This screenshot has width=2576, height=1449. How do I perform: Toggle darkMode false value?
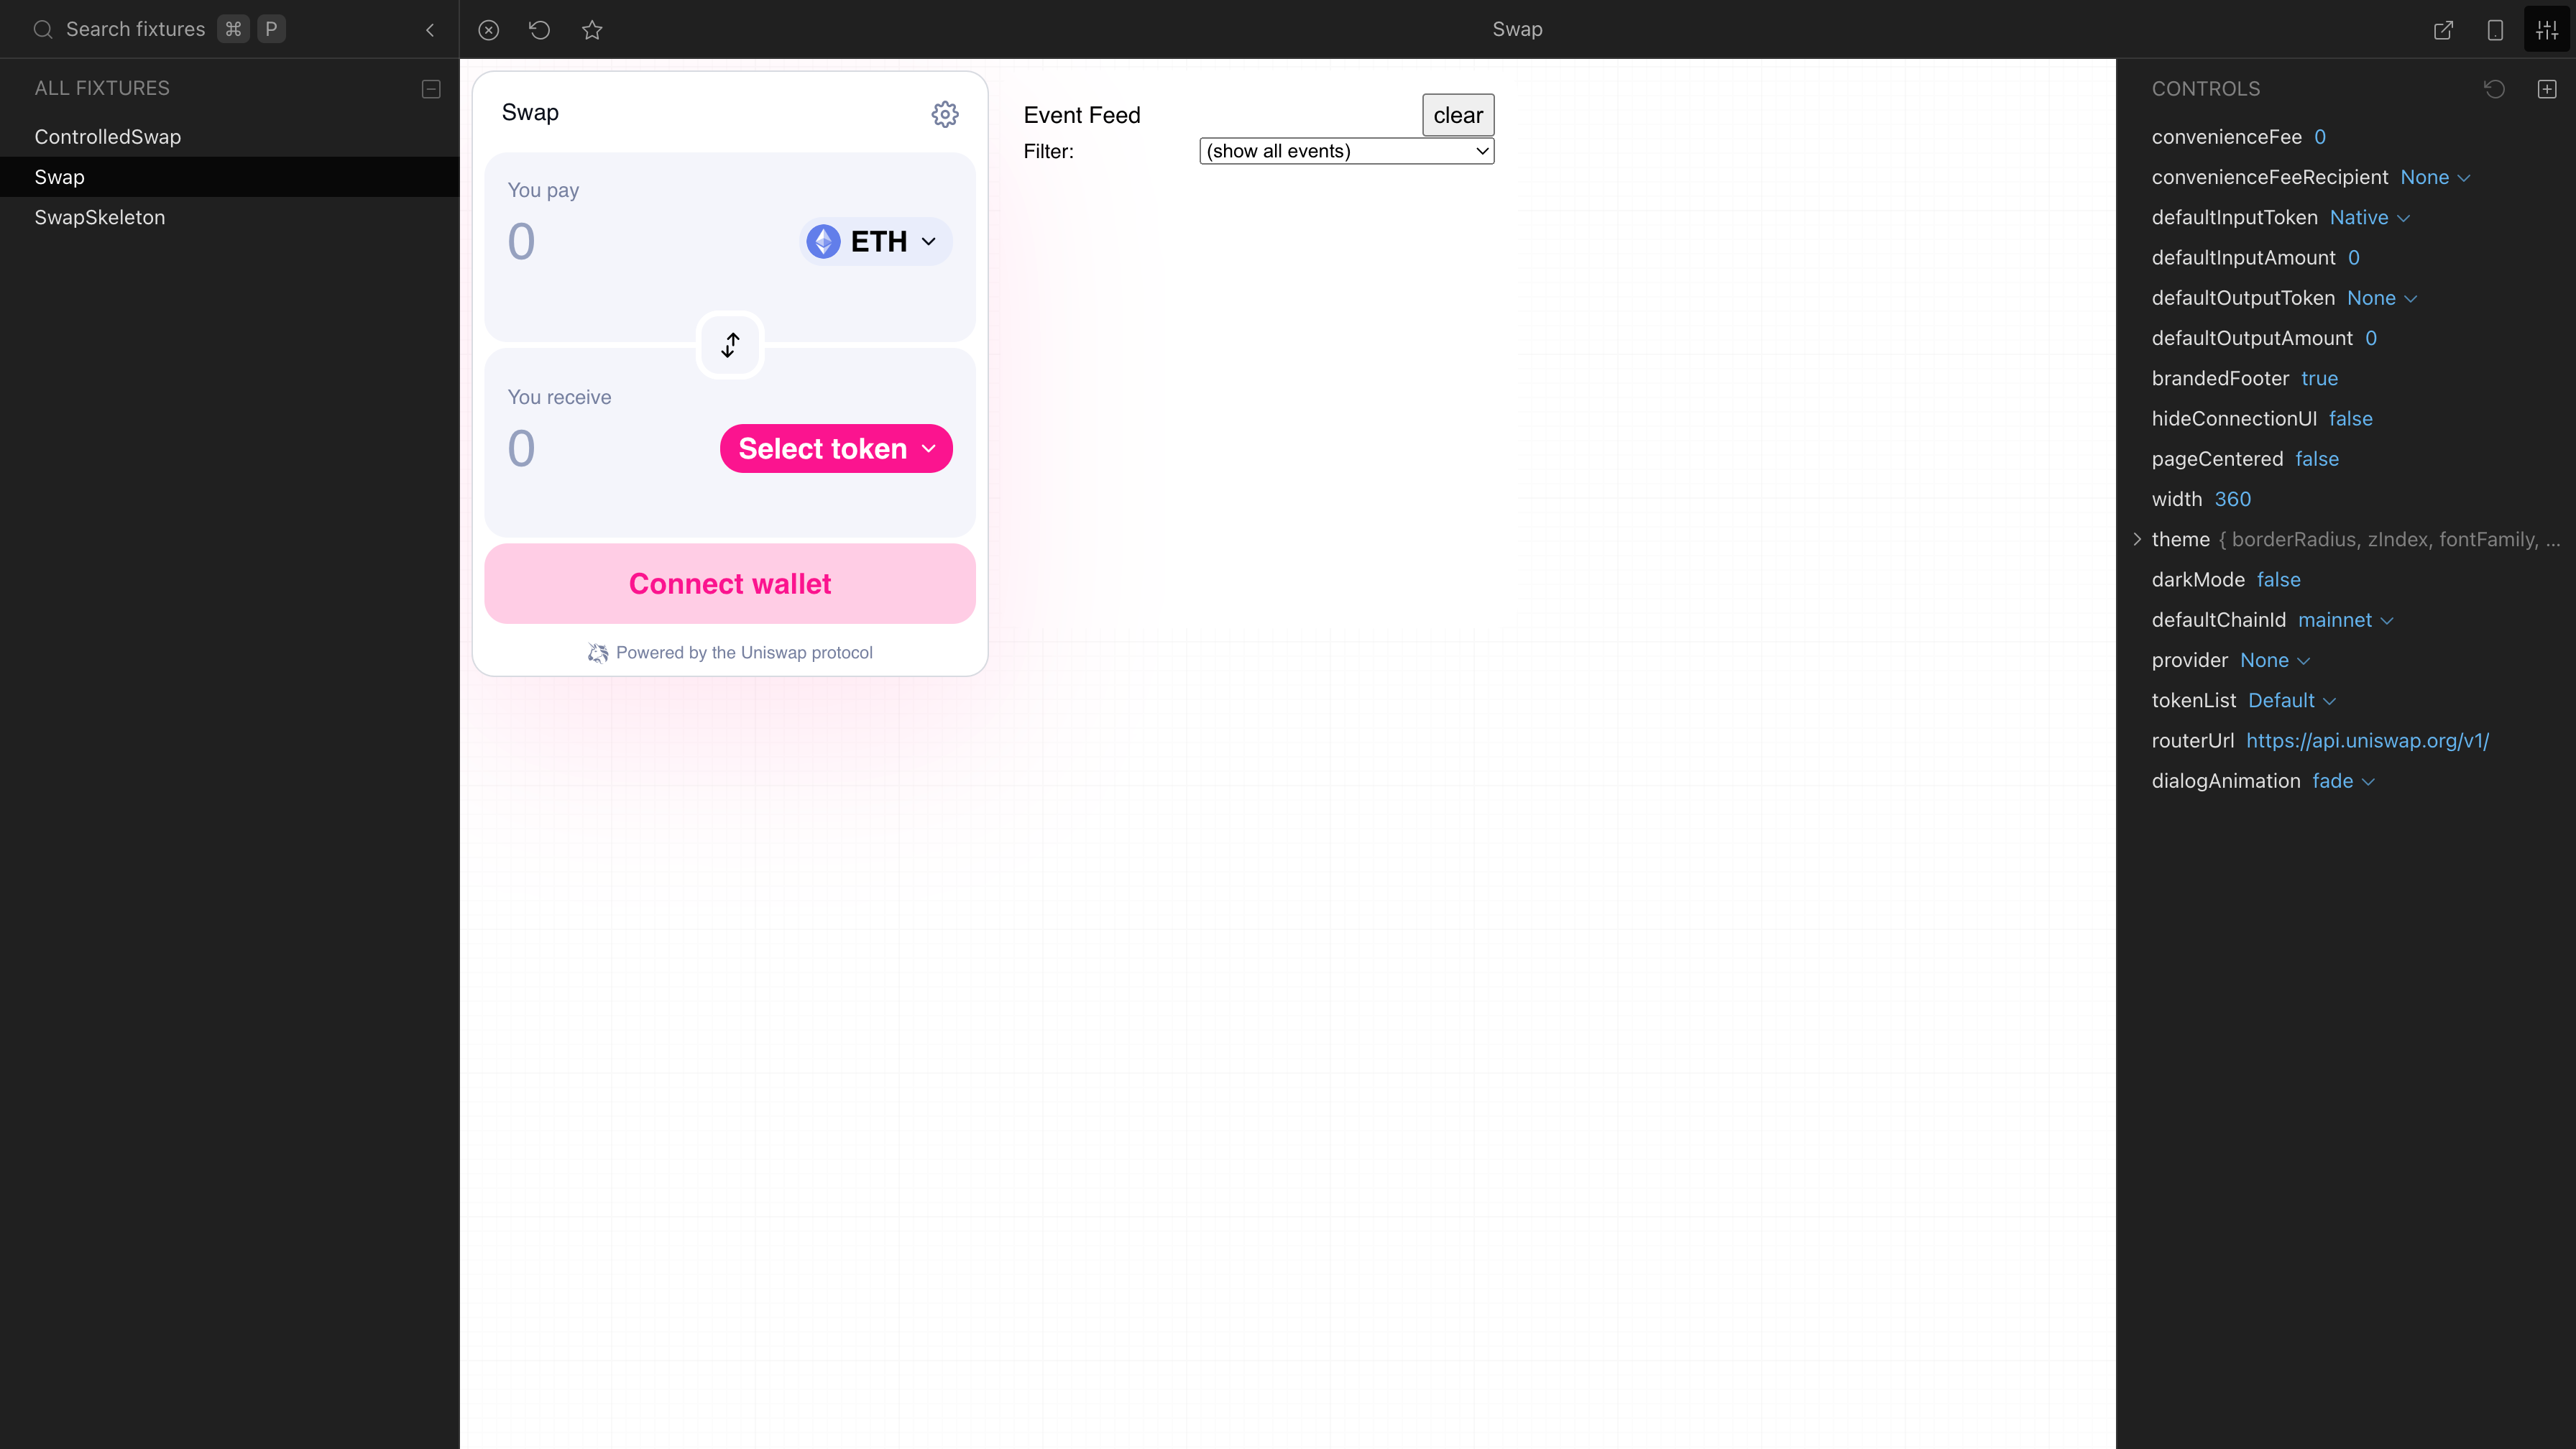(2278, 580)
